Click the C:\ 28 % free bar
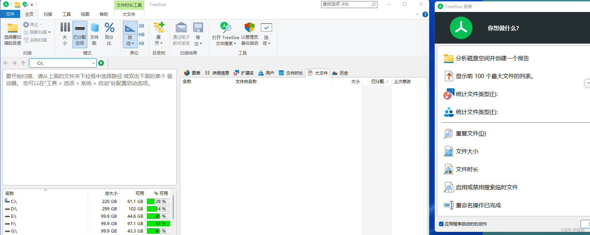This screenshot has width=590, height=235. [x=158, y=202]
